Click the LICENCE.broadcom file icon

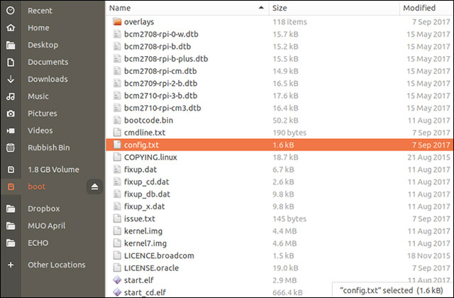pyautogui.click(x=117, y=255)
